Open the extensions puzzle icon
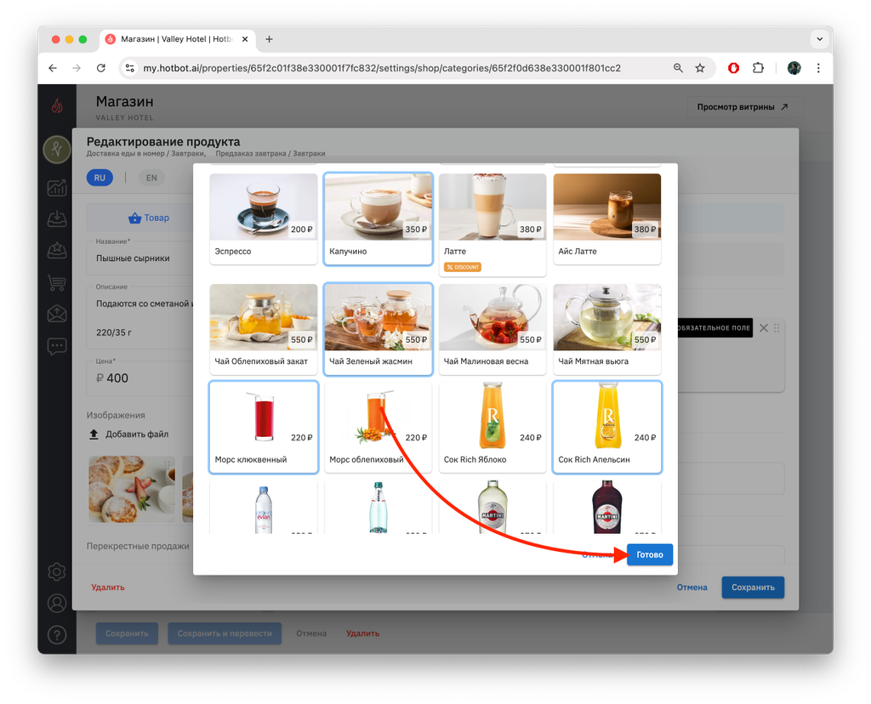This screenshot has height=704, width=871. click(758, 68)
